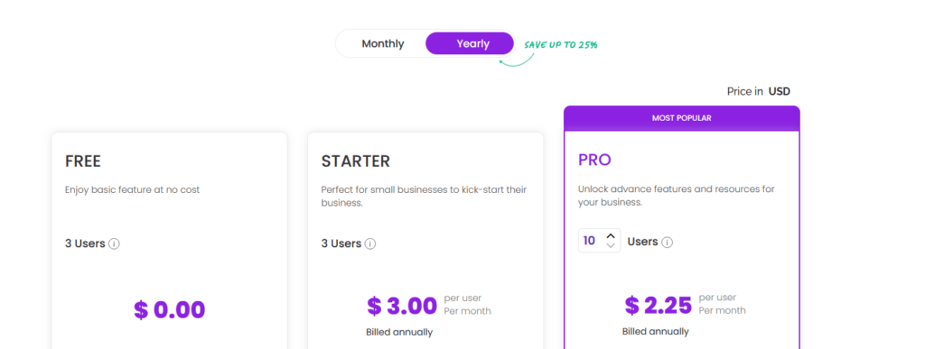Select the STARTER plan heading
The height and width of the screenshot is (349, 925).
click(x=356, y=161)
